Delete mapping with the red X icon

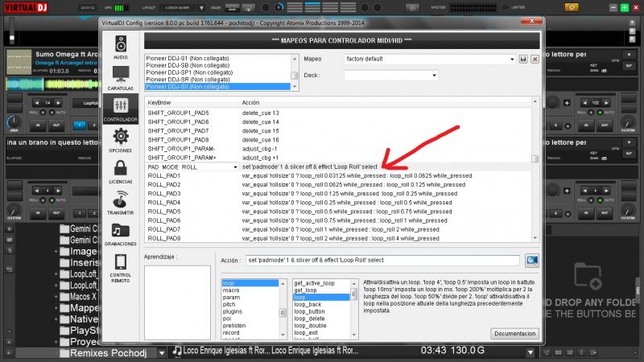pyautogui.click(x=535, y=60)
